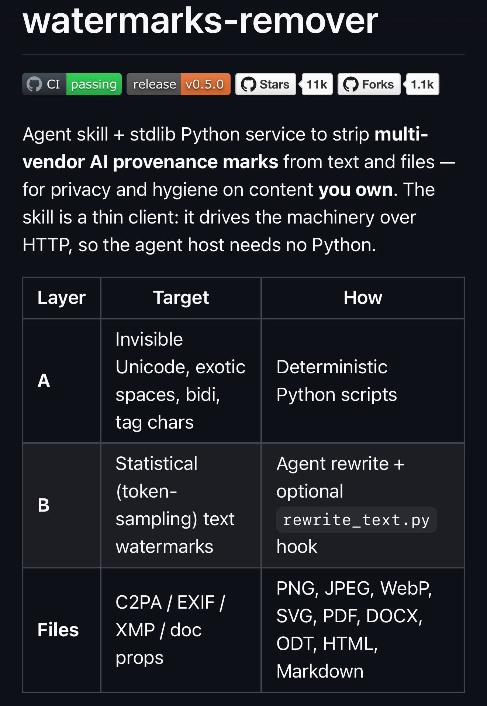Image resolution: width=487 pixels, height=706 pixels.
Task: Click the C2PA / EXIF / XMP cell
Action: tap(181, 630)
